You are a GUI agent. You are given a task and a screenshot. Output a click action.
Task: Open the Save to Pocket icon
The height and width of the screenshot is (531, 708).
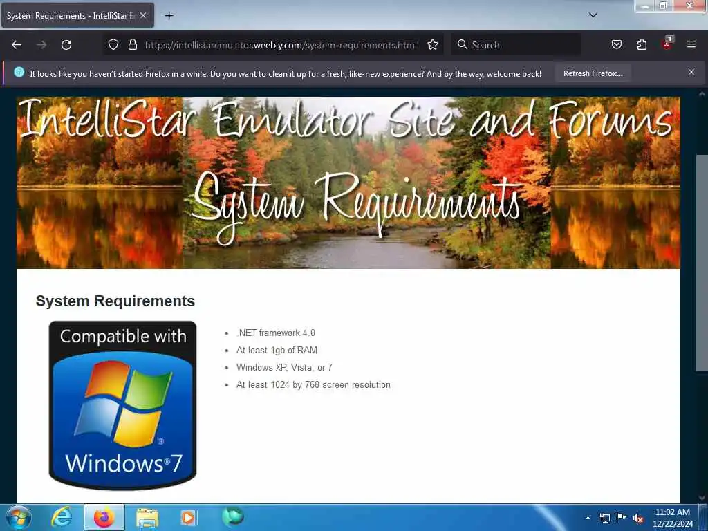pyautogui.click(x=616, y=44)
